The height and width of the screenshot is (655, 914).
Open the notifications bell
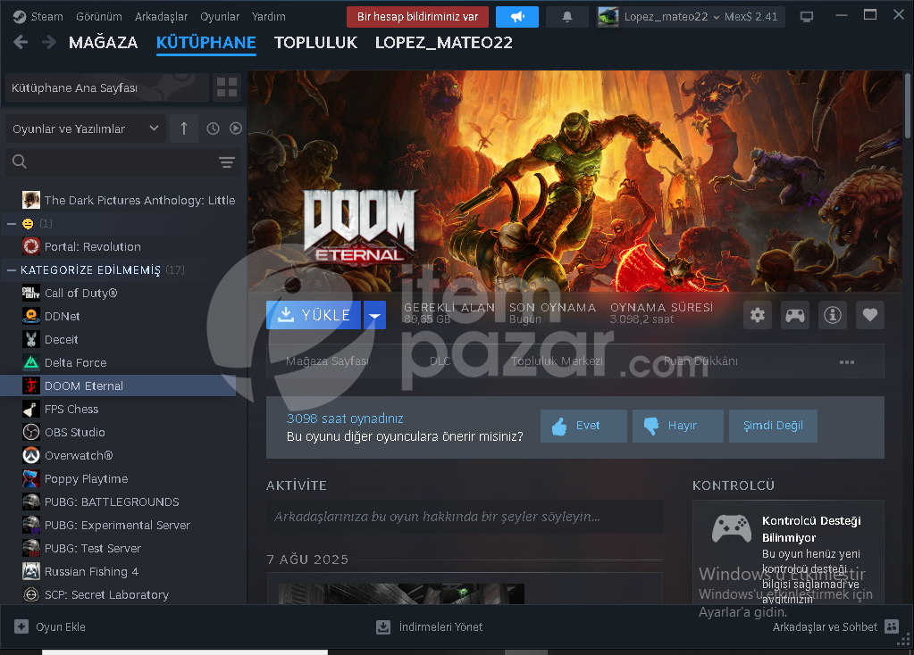pos(566,17)
